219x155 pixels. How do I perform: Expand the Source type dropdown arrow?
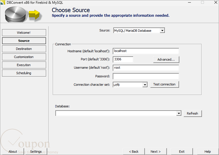162,31
